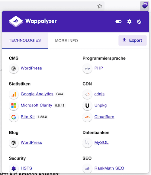
Task: Click the Google G Site Kit icon
Action: 14,117
